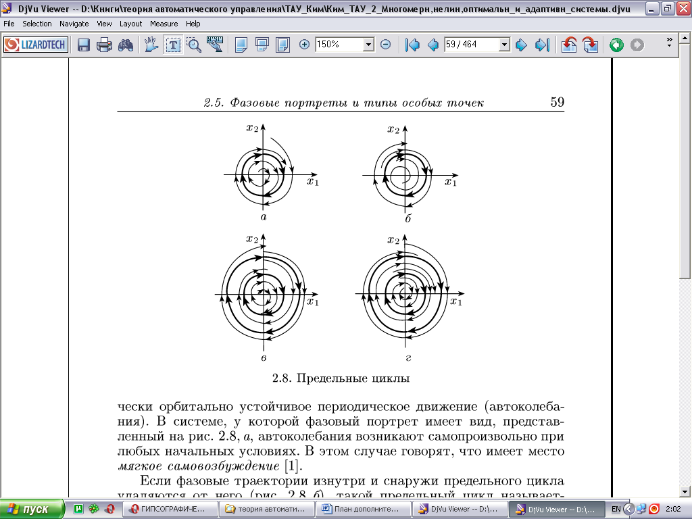Screen dimensions: 692x519
Task: Go to the first page
Action: pos(412,45)
